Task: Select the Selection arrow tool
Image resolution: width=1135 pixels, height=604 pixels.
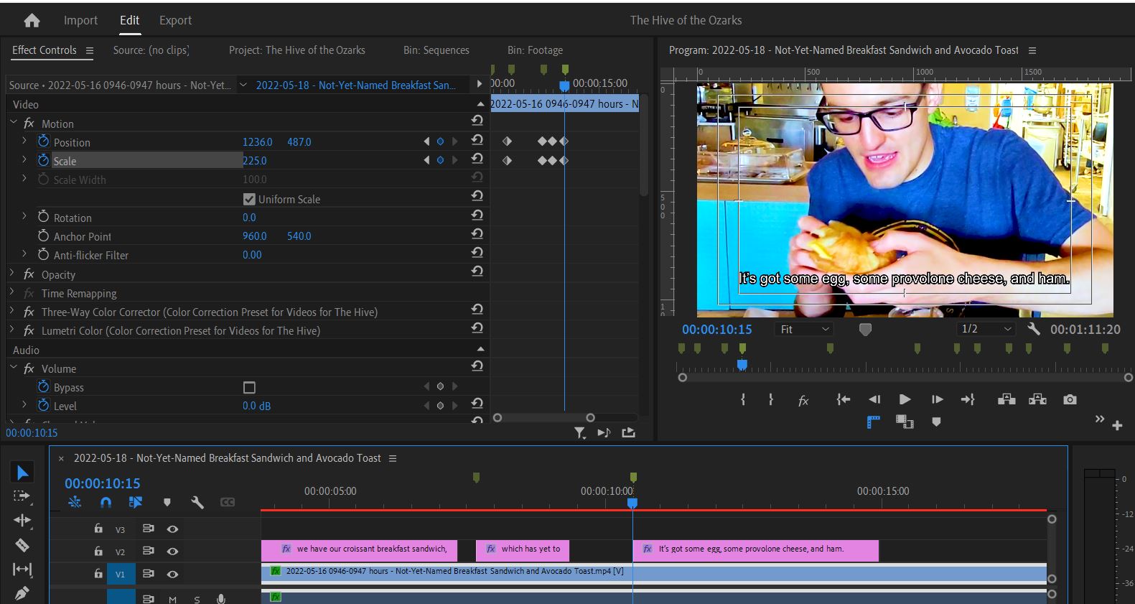Action: 22,473
